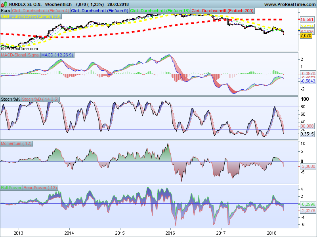
Task: Select Gleit. Durchschnitt (Einfach 9) legend label
Action: point(100,11)
